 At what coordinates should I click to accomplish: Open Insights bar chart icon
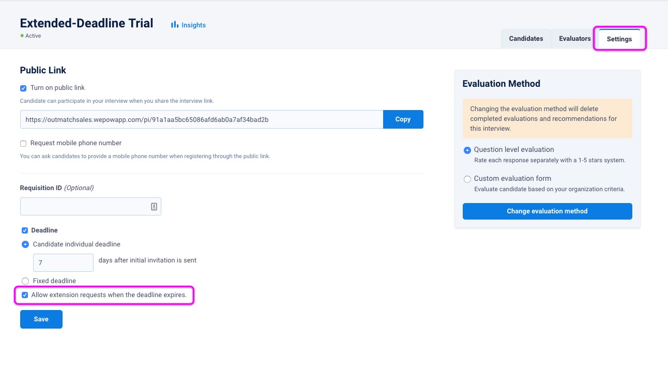(x=175, y=25)
